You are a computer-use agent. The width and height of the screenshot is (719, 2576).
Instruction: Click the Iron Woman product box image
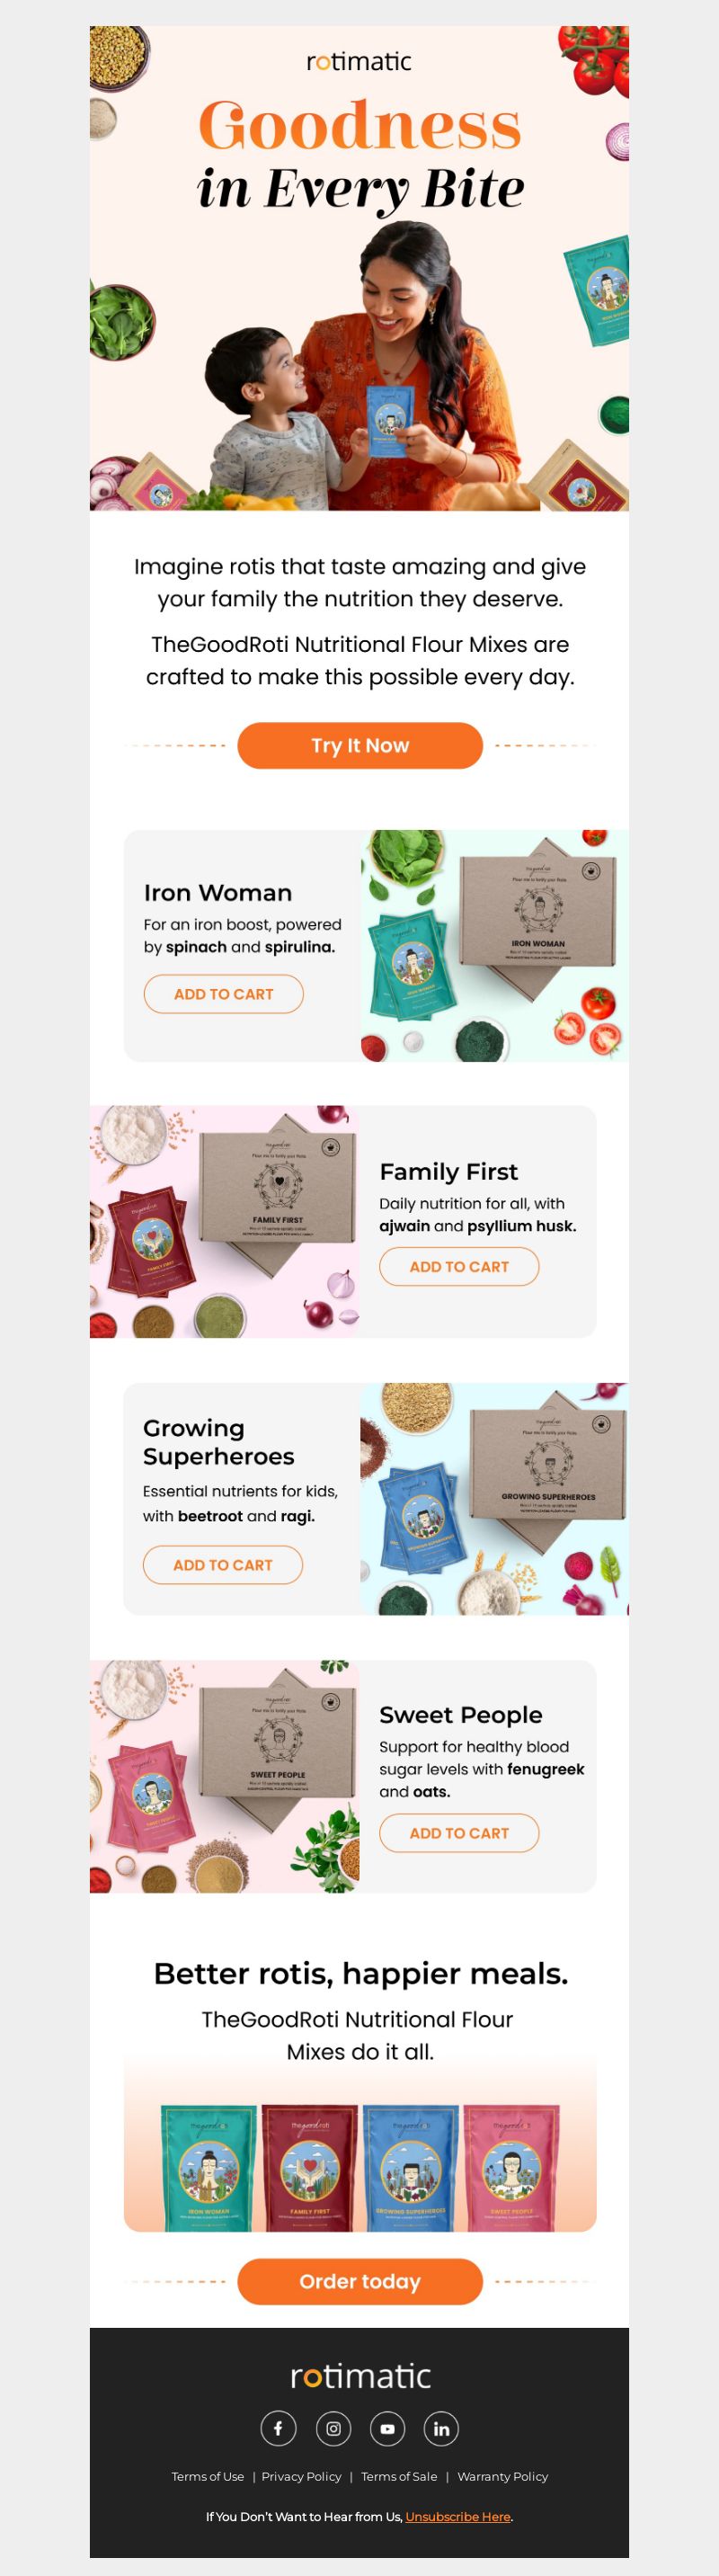[494, 945]
